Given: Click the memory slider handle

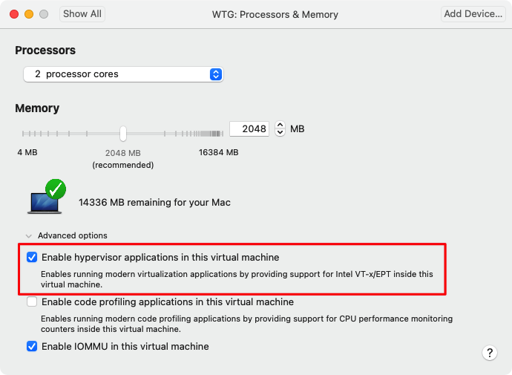Looking at the screenshot, I should [x=123, y=134].
